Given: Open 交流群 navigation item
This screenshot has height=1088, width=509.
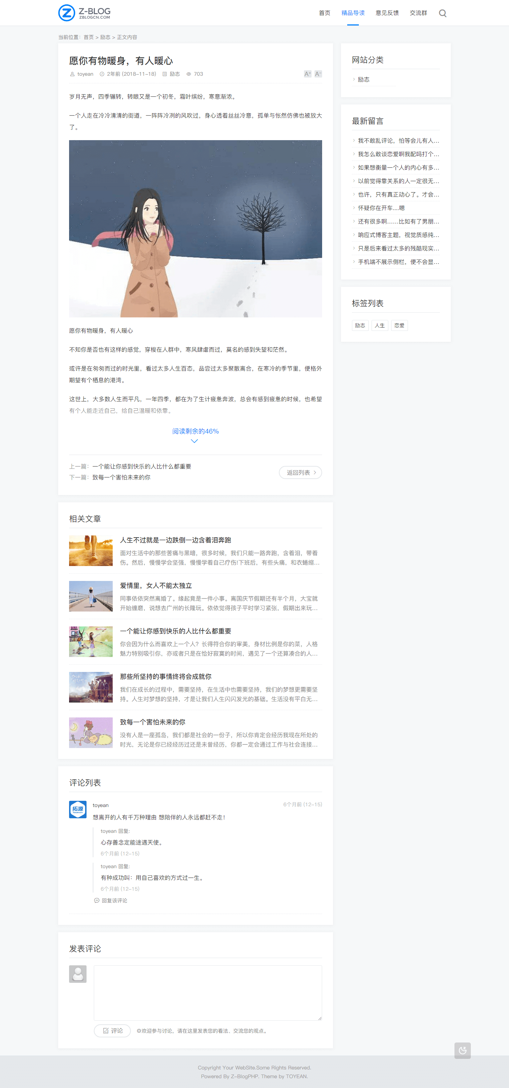Looking at the screenshot, I should click(418, 13).
